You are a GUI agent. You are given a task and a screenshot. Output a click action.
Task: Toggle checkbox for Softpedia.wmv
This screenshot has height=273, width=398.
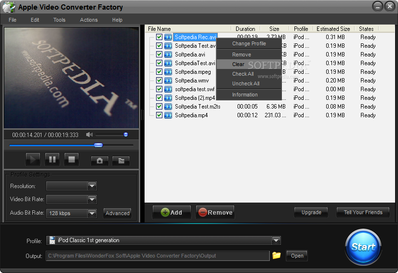tap(159, 81)
